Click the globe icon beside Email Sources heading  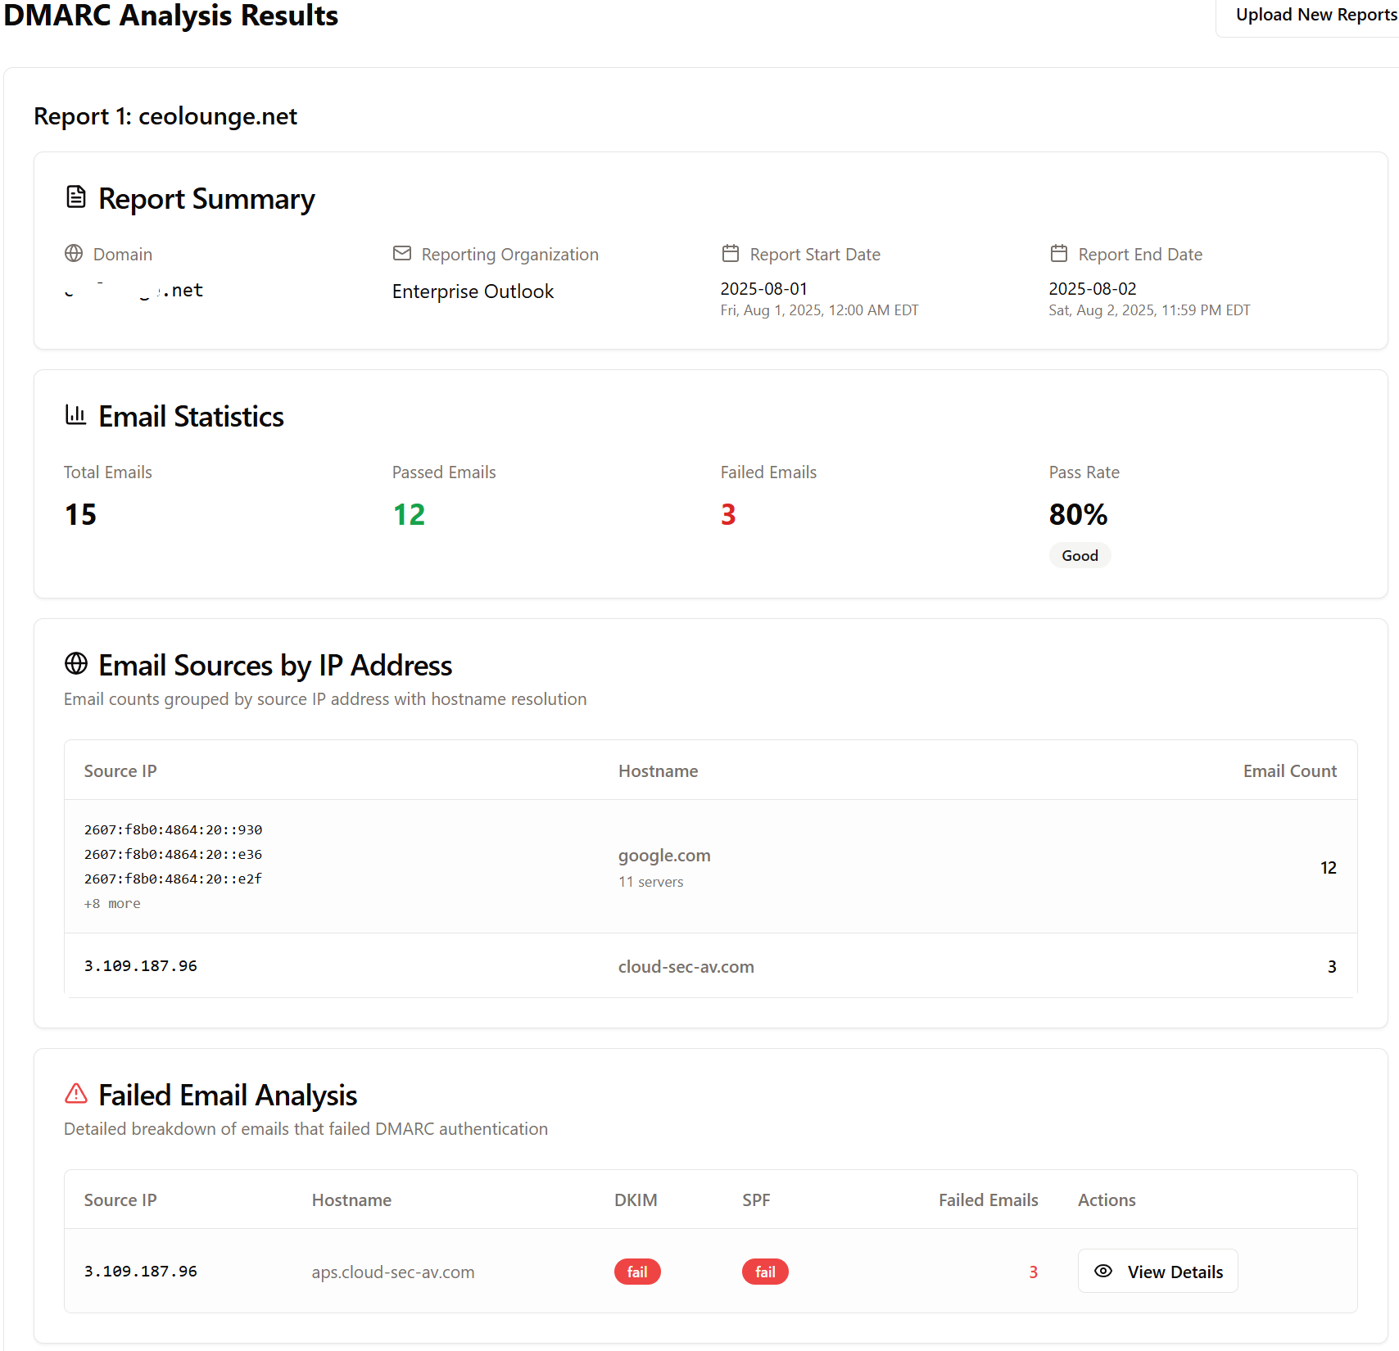tap(76, 663)
